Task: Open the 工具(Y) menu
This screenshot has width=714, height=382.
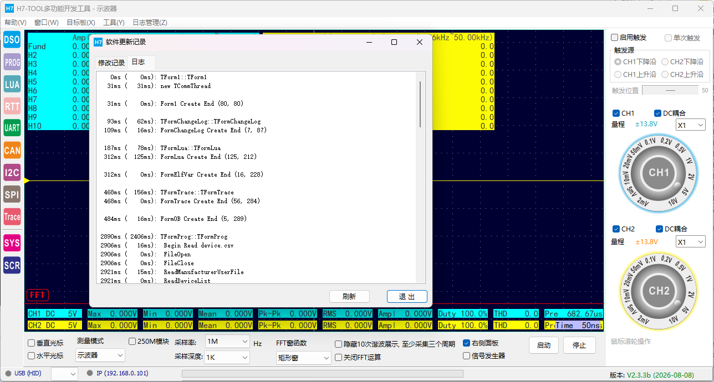Action: [x=114, y=23]
